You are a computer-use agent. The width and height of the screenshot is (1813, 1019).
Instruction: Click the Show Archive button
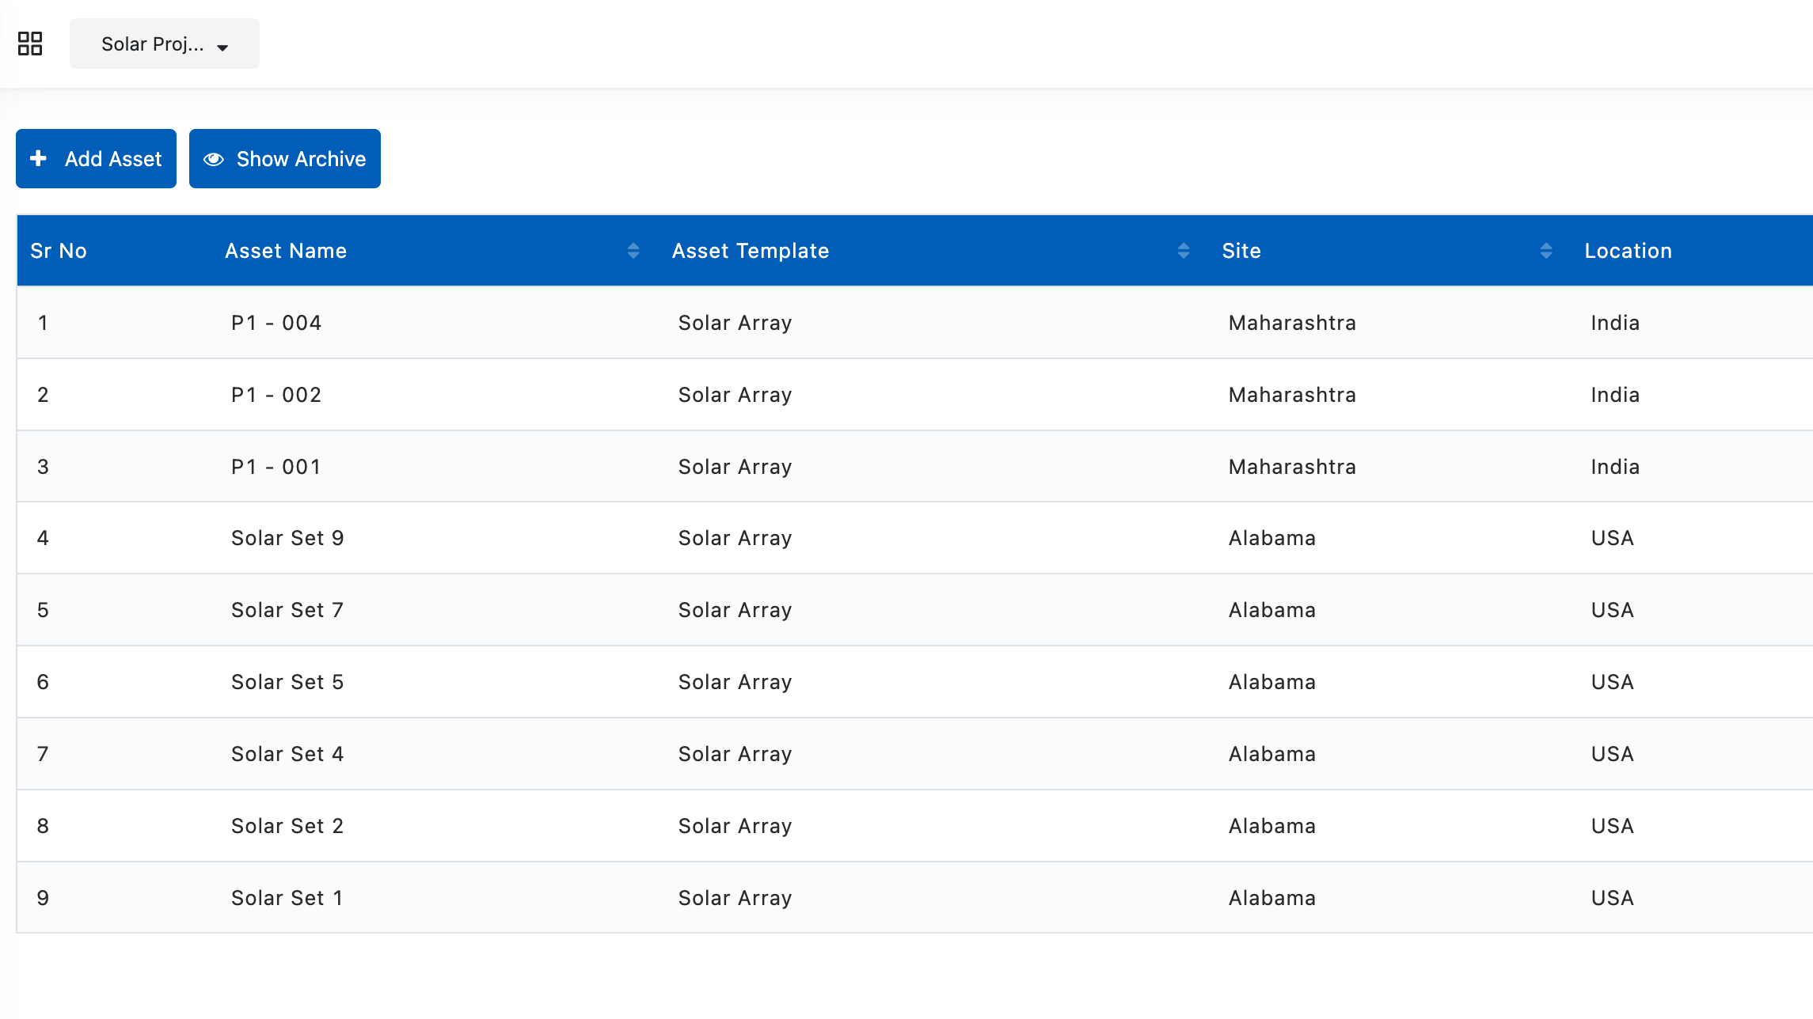(285, 159)
